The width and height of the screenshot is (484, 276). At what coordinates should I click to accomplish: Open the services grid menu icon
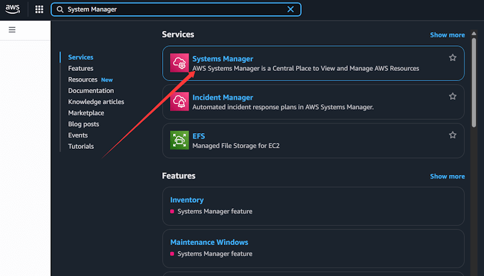pyautogui.click(x=39, y=9)
